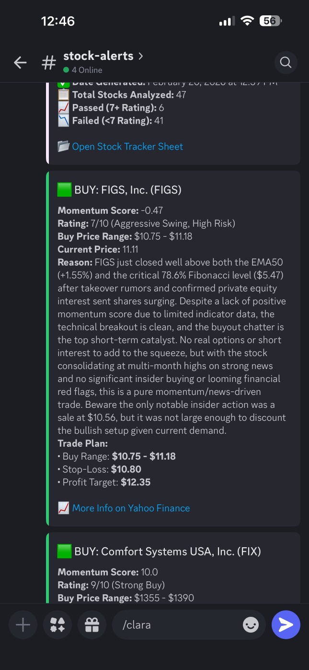This screenshot has height=670, width=309.
Task: Expand stock-alerts channel details chevron
Action: (140, 56)
